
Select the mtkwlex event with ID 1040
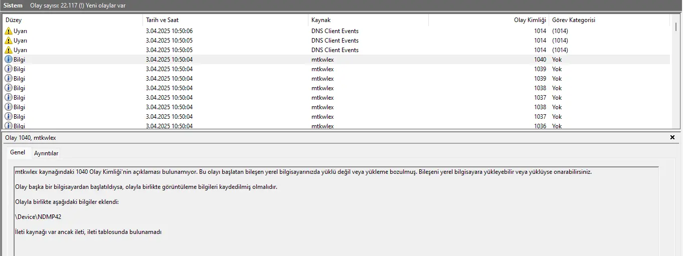(x=336, y=60)
